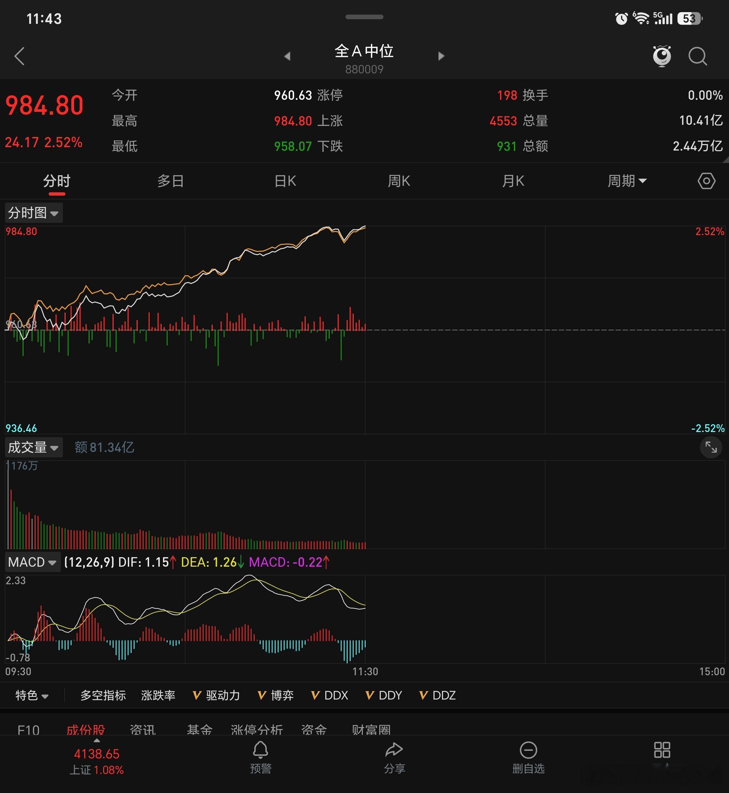The width and height of the screenshot is (729, 793).
Task: Select the DDX indicator label
Action: point(336,695)
